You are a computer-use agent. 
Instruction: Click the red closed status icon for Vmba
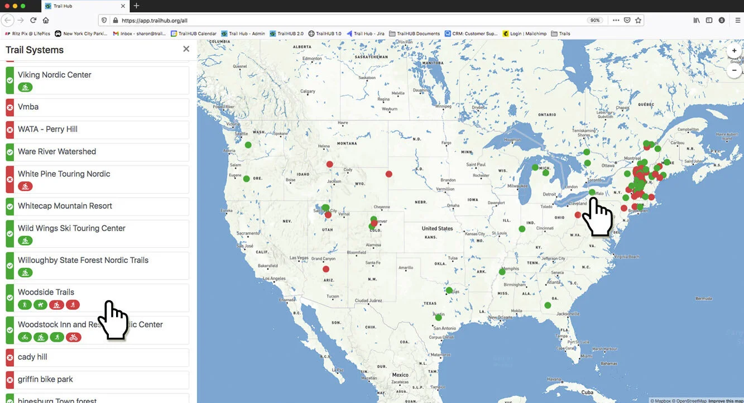coord(9,107)
